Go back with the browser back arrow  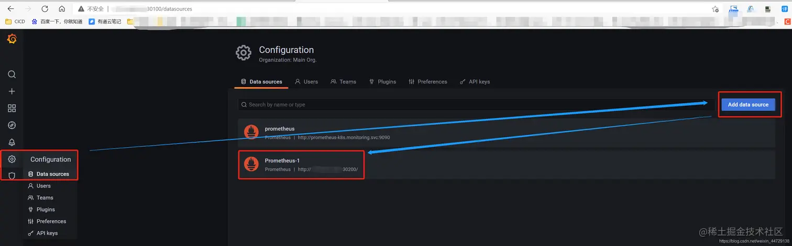(10, 9)
